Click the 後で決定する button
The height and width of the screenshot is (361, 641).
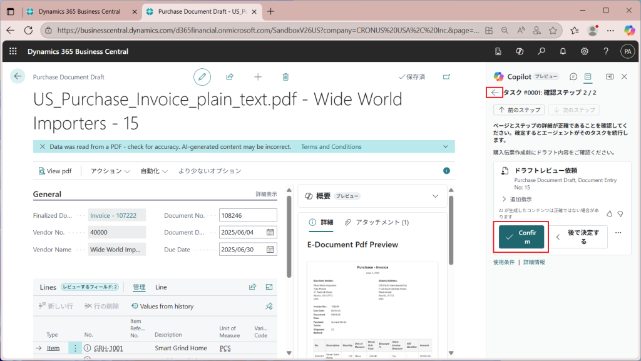[x=578, y=237]
